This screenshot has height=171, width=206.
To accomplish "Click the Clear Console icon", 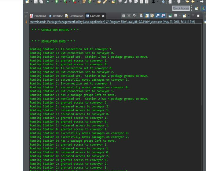I will pyautogui.click(x=142, y=16).
